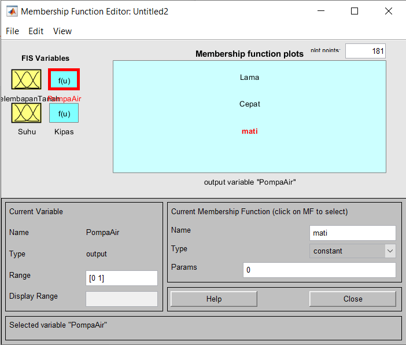Click the status text Selected variable "PompaAir"
Viewport: 406px width, 345px height.
pyautogui.click(x=58, y=325)
